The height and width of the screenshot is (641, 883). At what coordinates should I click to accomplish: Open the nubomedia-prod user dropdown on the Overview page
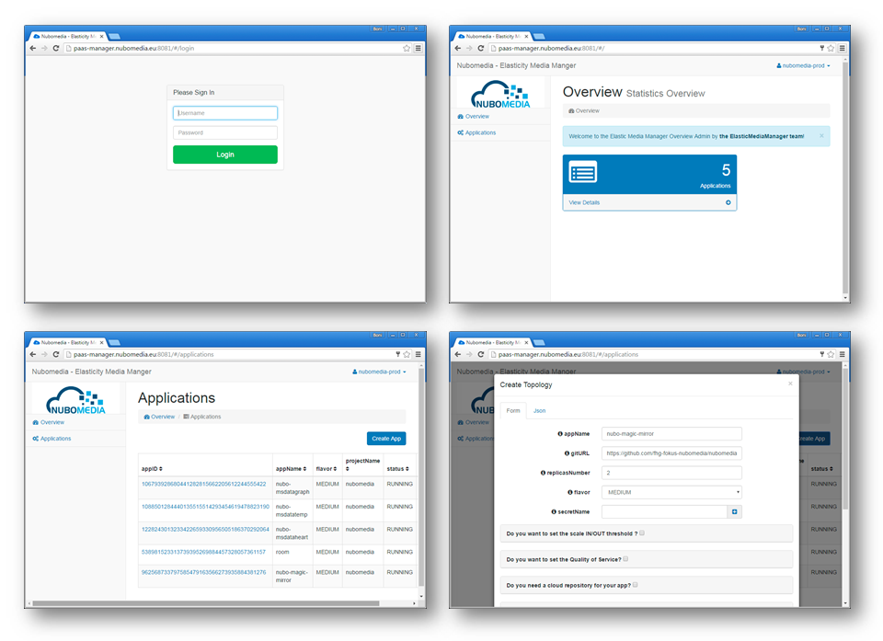803,66
